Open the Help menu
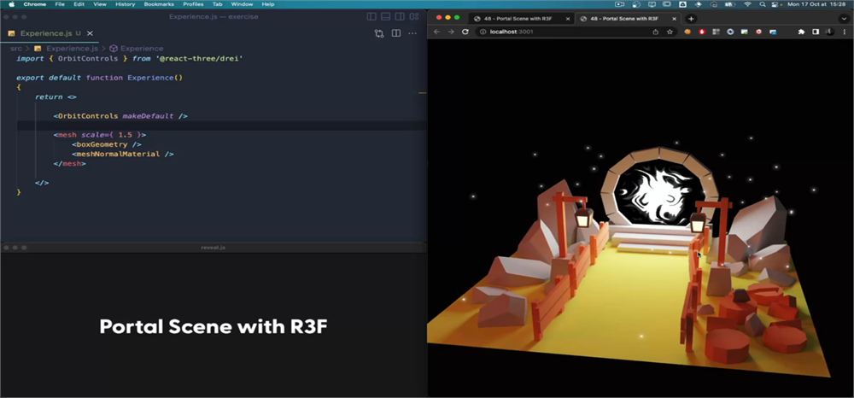 268,4
